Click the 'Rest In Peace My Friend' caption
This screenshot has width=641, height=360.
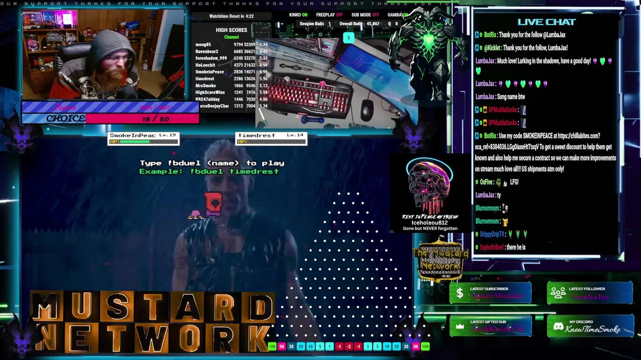pos(430,217)
